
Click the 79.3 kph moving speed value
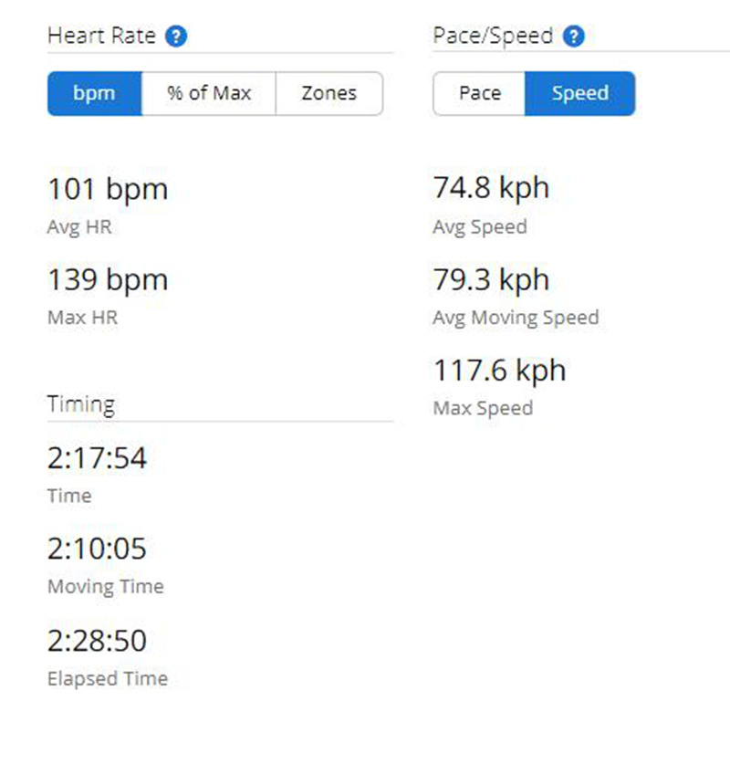491,280
